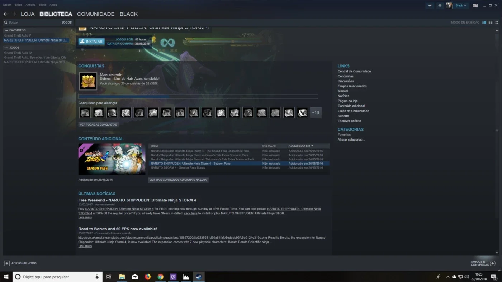Screen dimensions: 502x282
Task: Open the Free Weekend news headline
Action: click(137, 200)
